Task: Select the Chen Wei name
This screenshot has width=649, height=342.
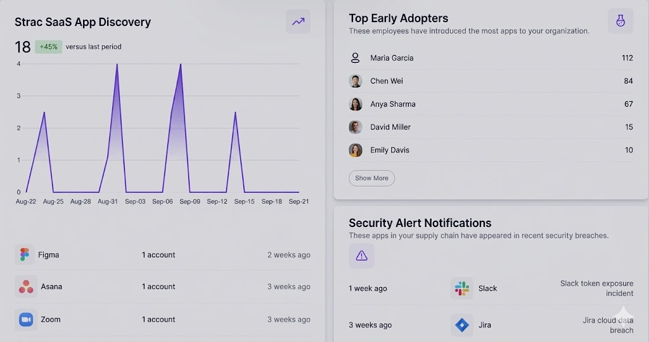Action: (x=387, y=81)
